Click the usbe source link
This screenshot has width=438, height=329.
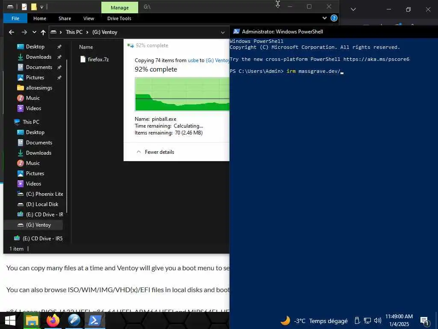193,60
